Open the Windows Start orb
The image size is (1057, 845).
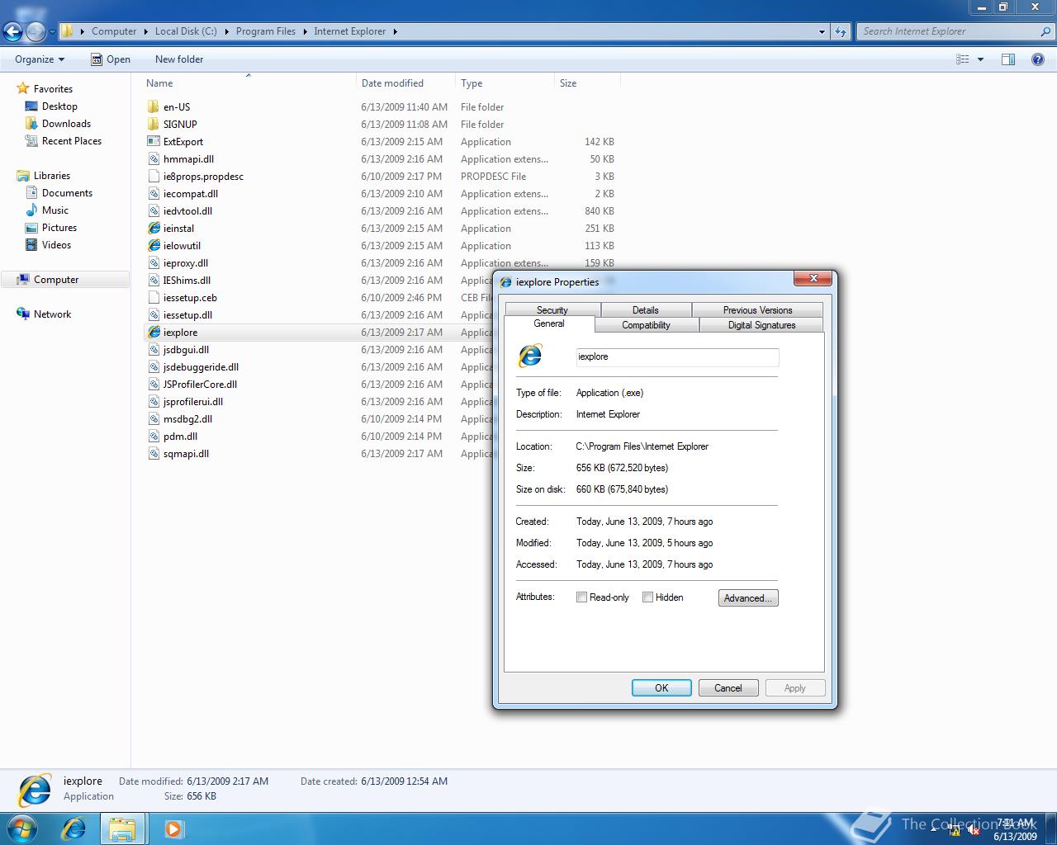tap(22, 828)
